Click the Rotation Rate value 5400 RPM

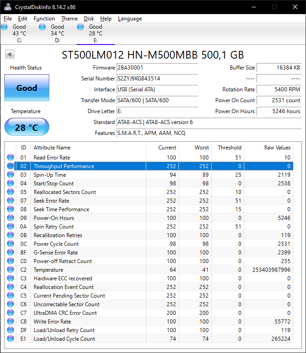[279, 89]
